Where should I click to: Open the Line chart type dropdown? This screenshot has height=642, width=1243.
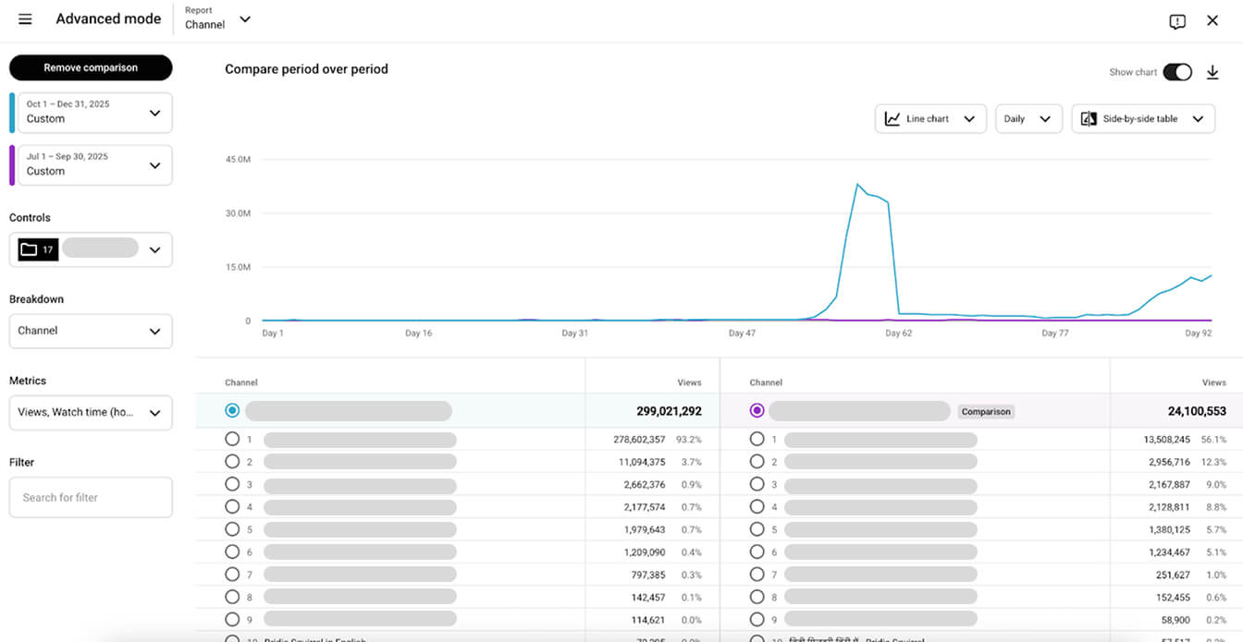[930, 118]
